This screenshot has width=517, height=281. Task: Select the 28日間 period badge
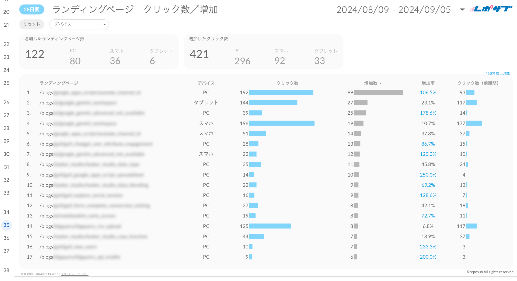click(32, 9)
